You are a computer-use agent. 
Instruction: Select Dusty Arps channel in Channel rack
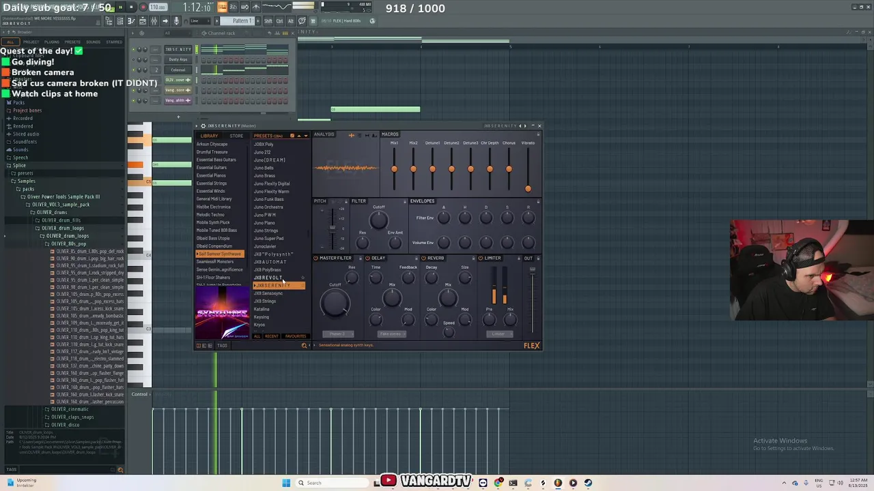178,59
